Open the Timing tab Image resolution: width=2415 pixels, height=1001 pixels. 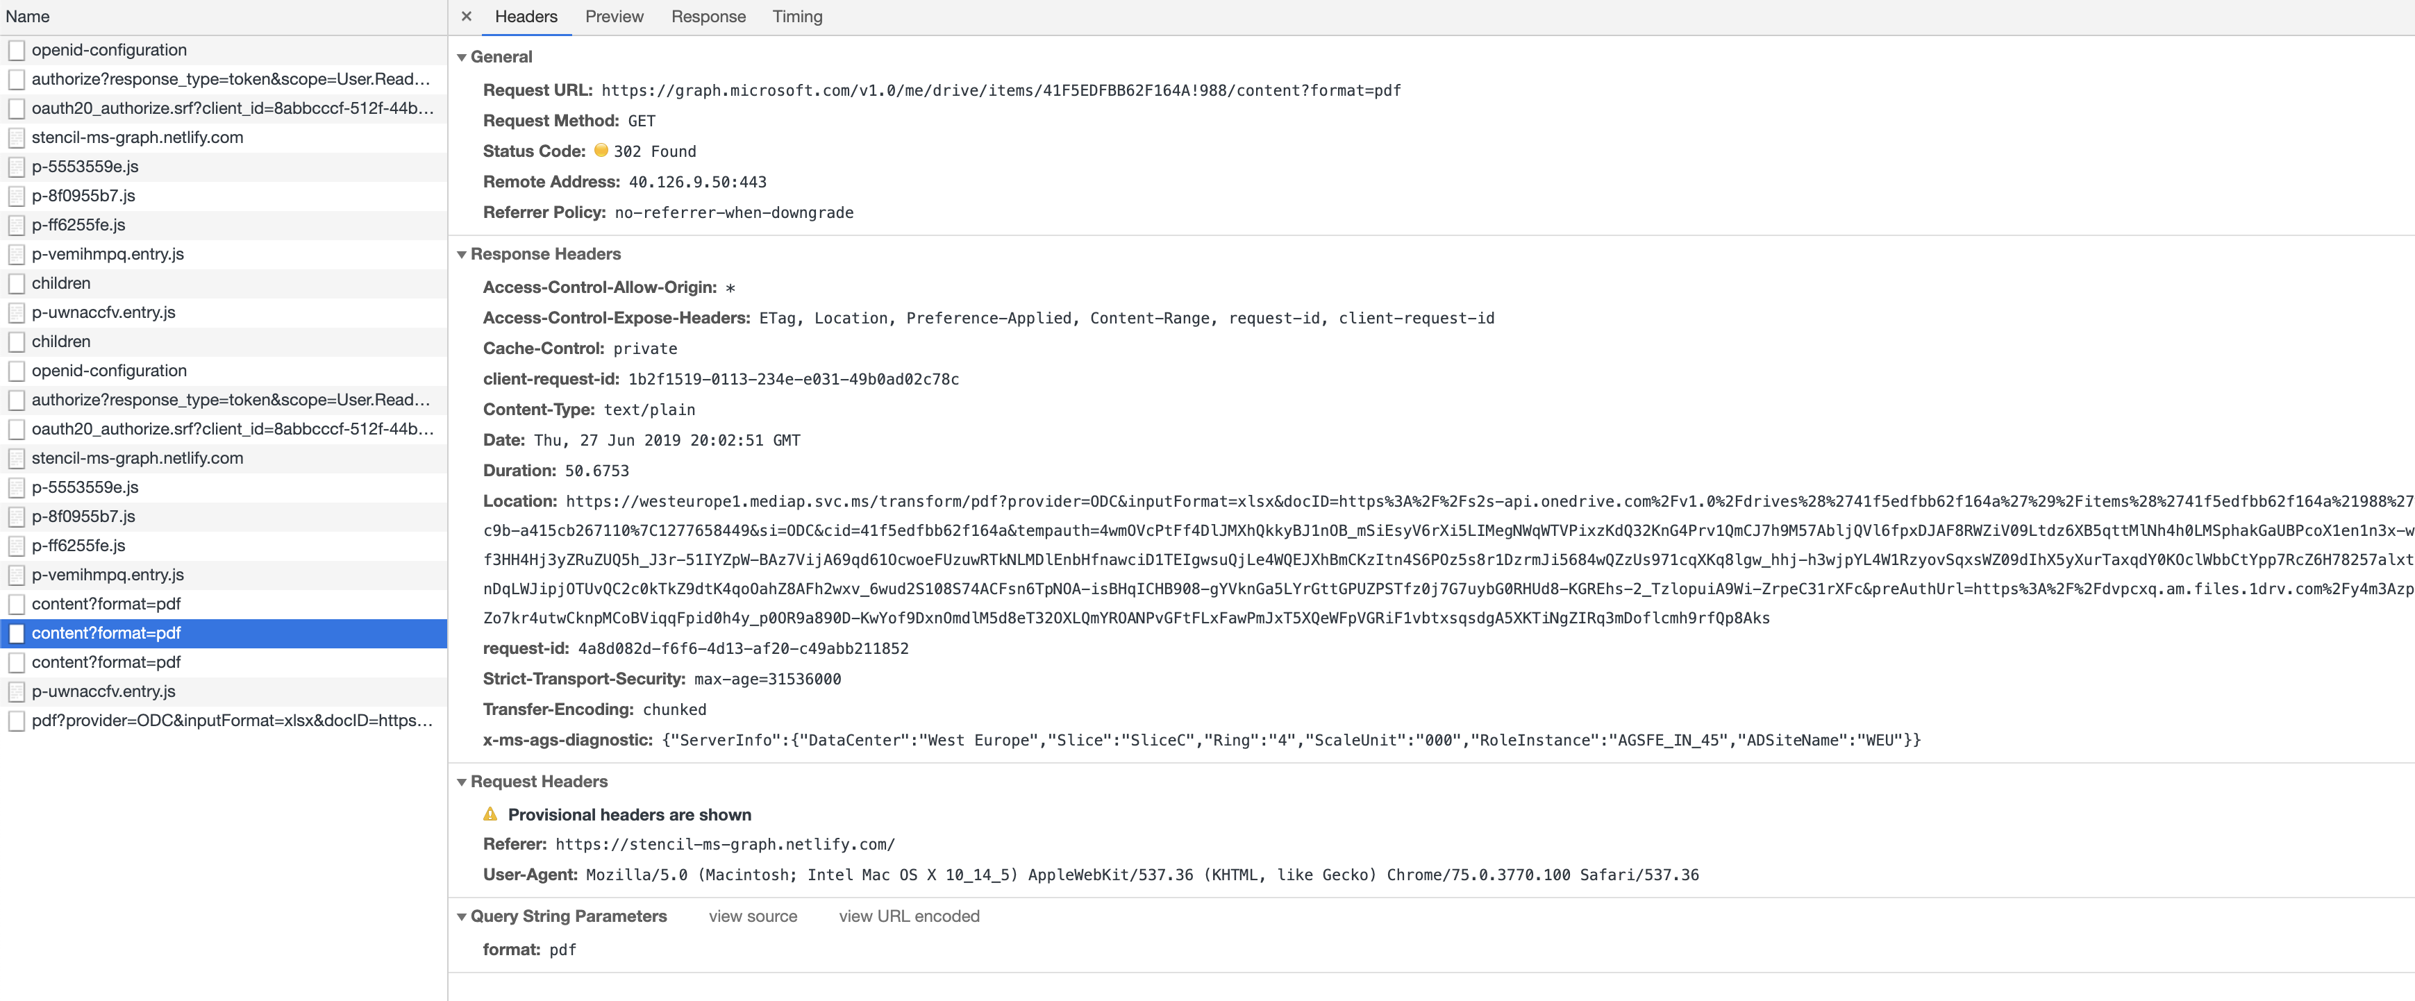(797, 16)
